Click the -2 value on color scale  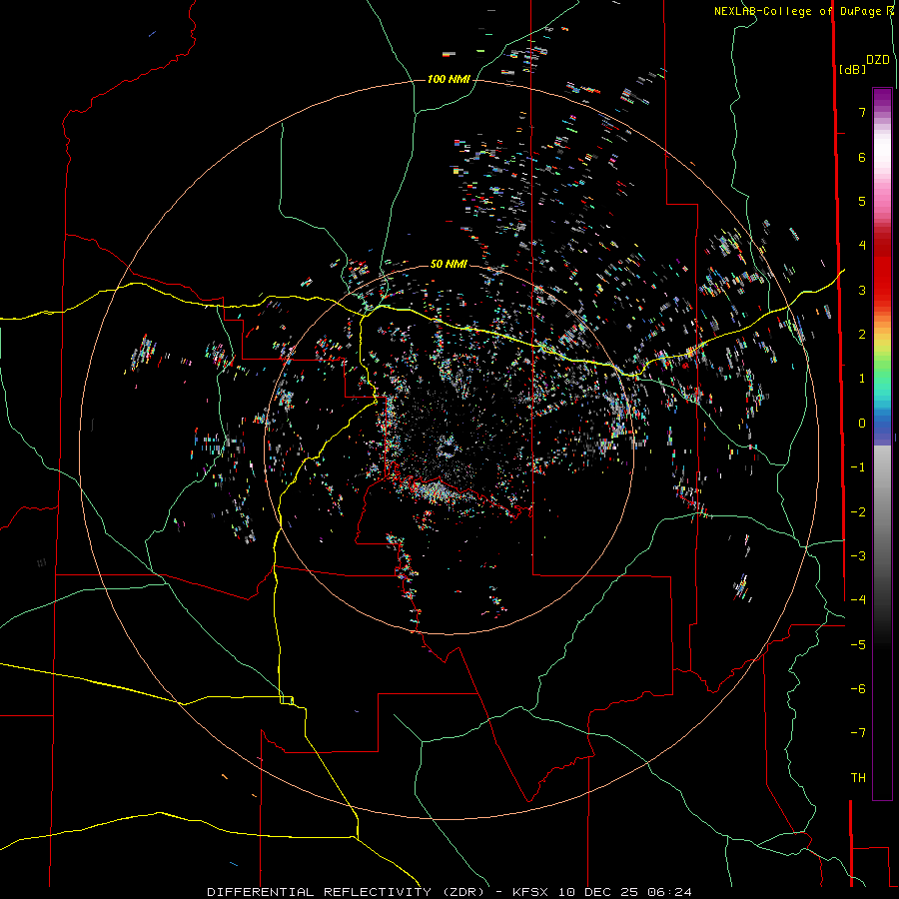pos(858,512)
